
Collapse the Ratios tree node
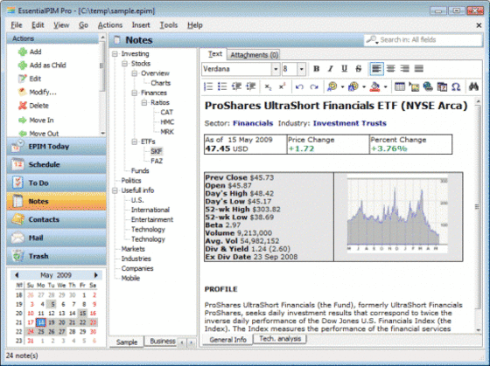[x=144, y=103]
